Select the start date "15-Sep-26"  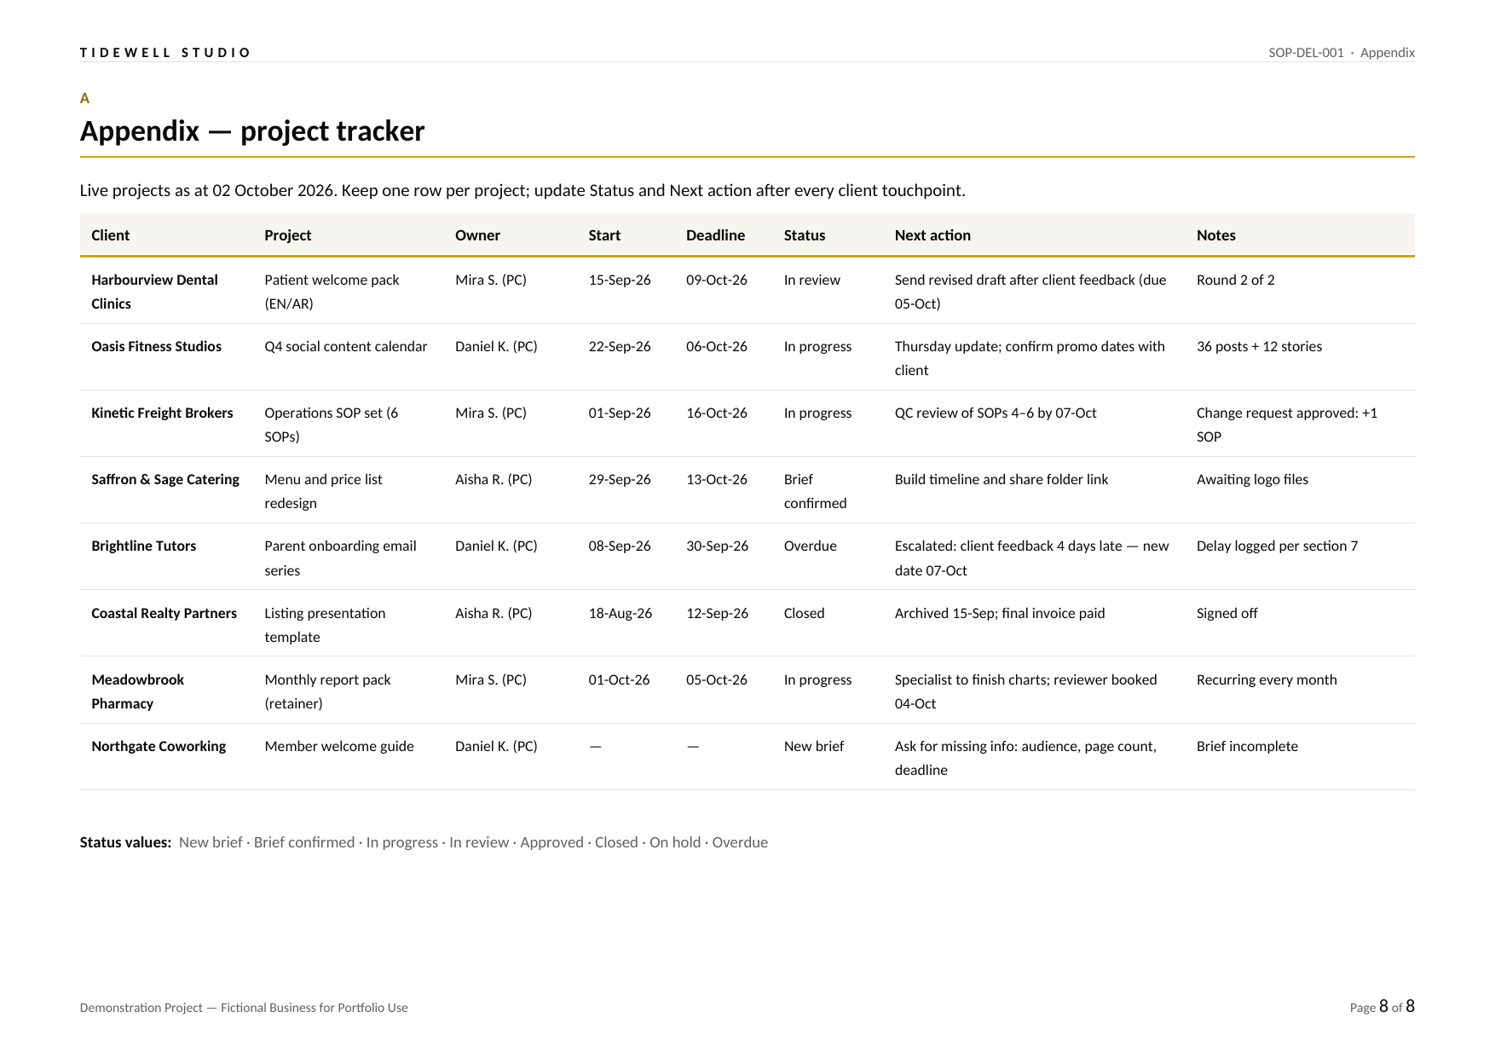(620, 280)
